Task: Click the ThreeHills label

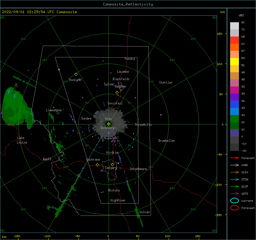Action: pyautogui.click(x=143, y=125)
